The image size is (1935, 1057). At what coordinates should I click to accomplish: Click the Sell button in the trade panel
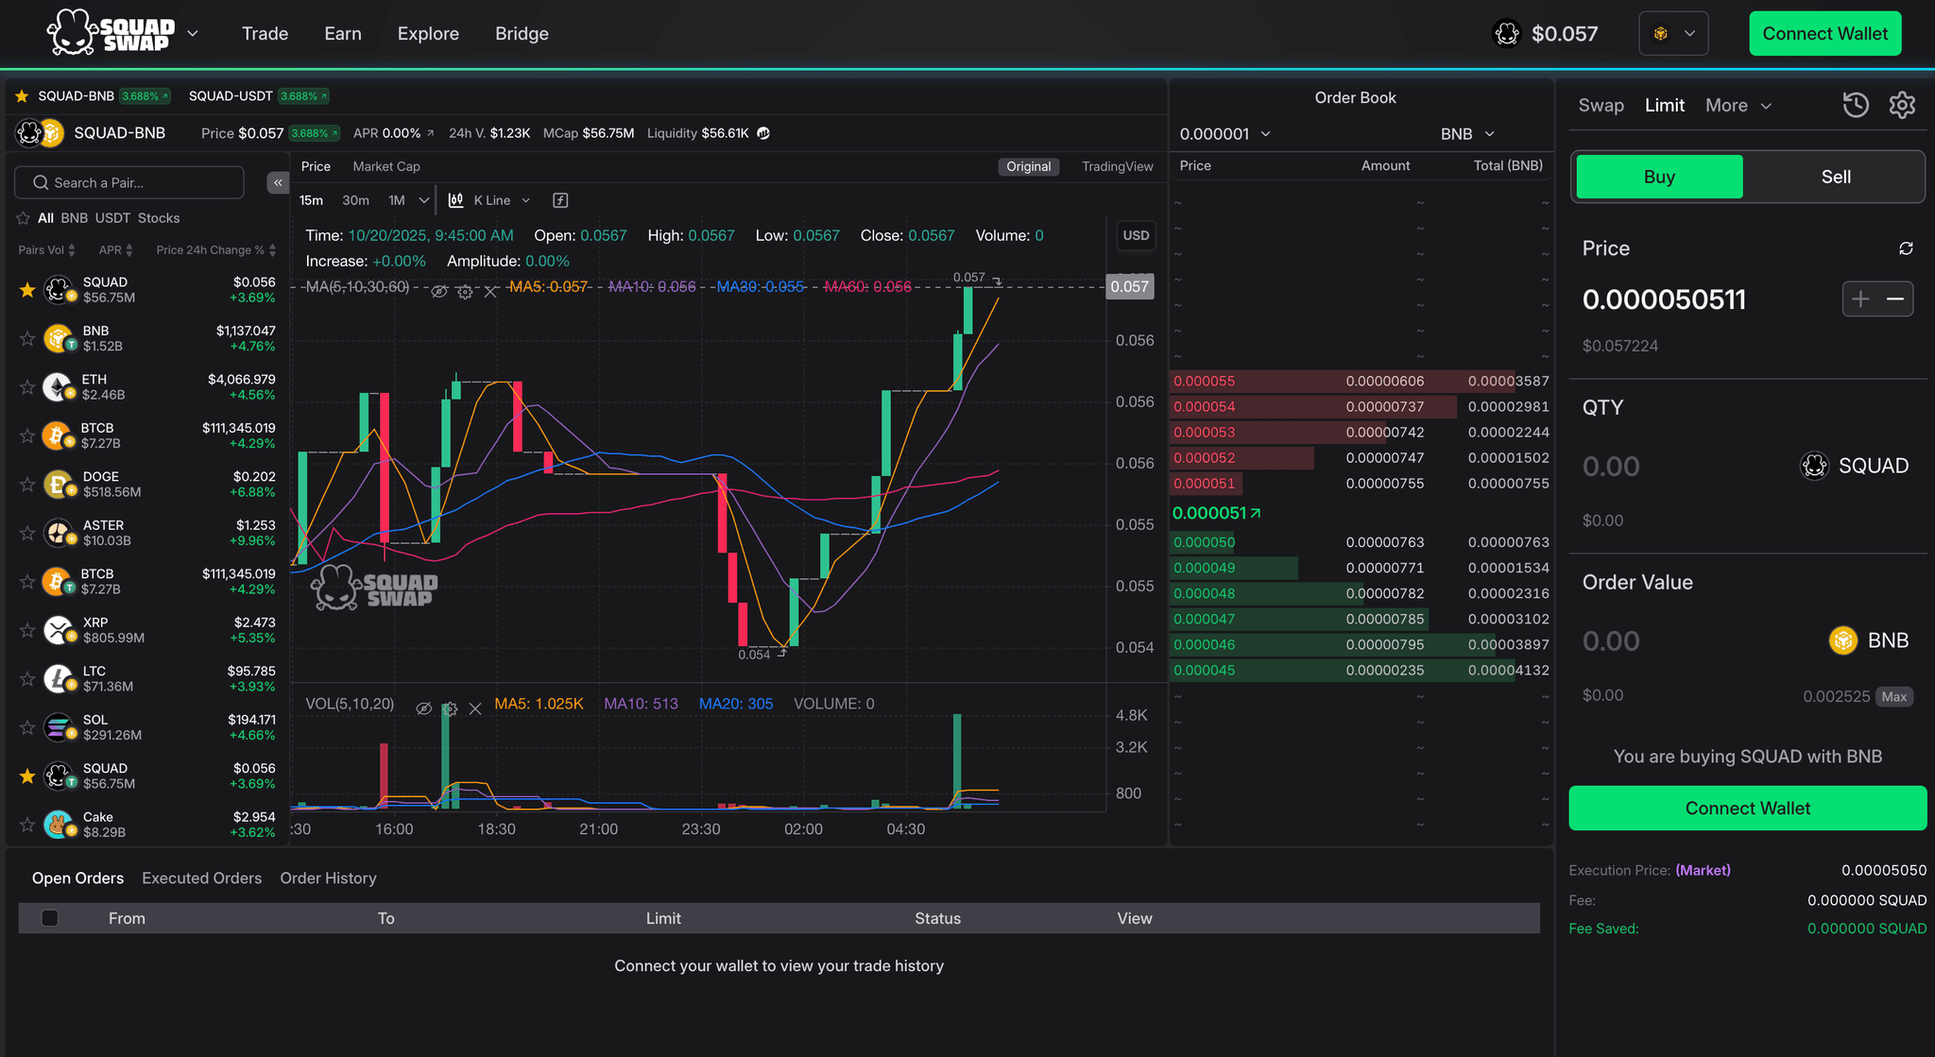click(x=1834, y=176)
